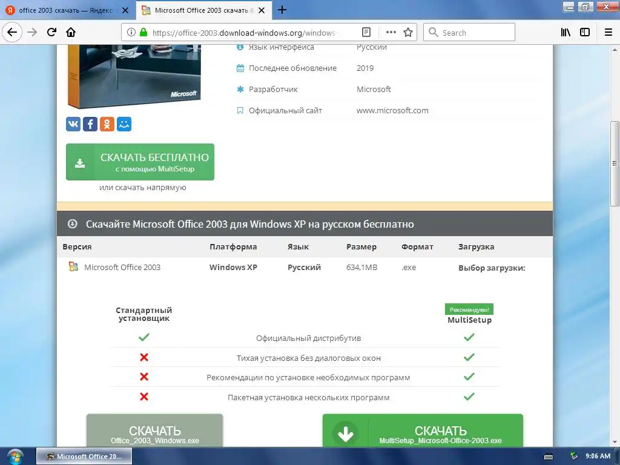Image resolution: width=620 pixels, height=465 pixels.
Task: Click the Windows XP platform cell
Action: point(233,267)
